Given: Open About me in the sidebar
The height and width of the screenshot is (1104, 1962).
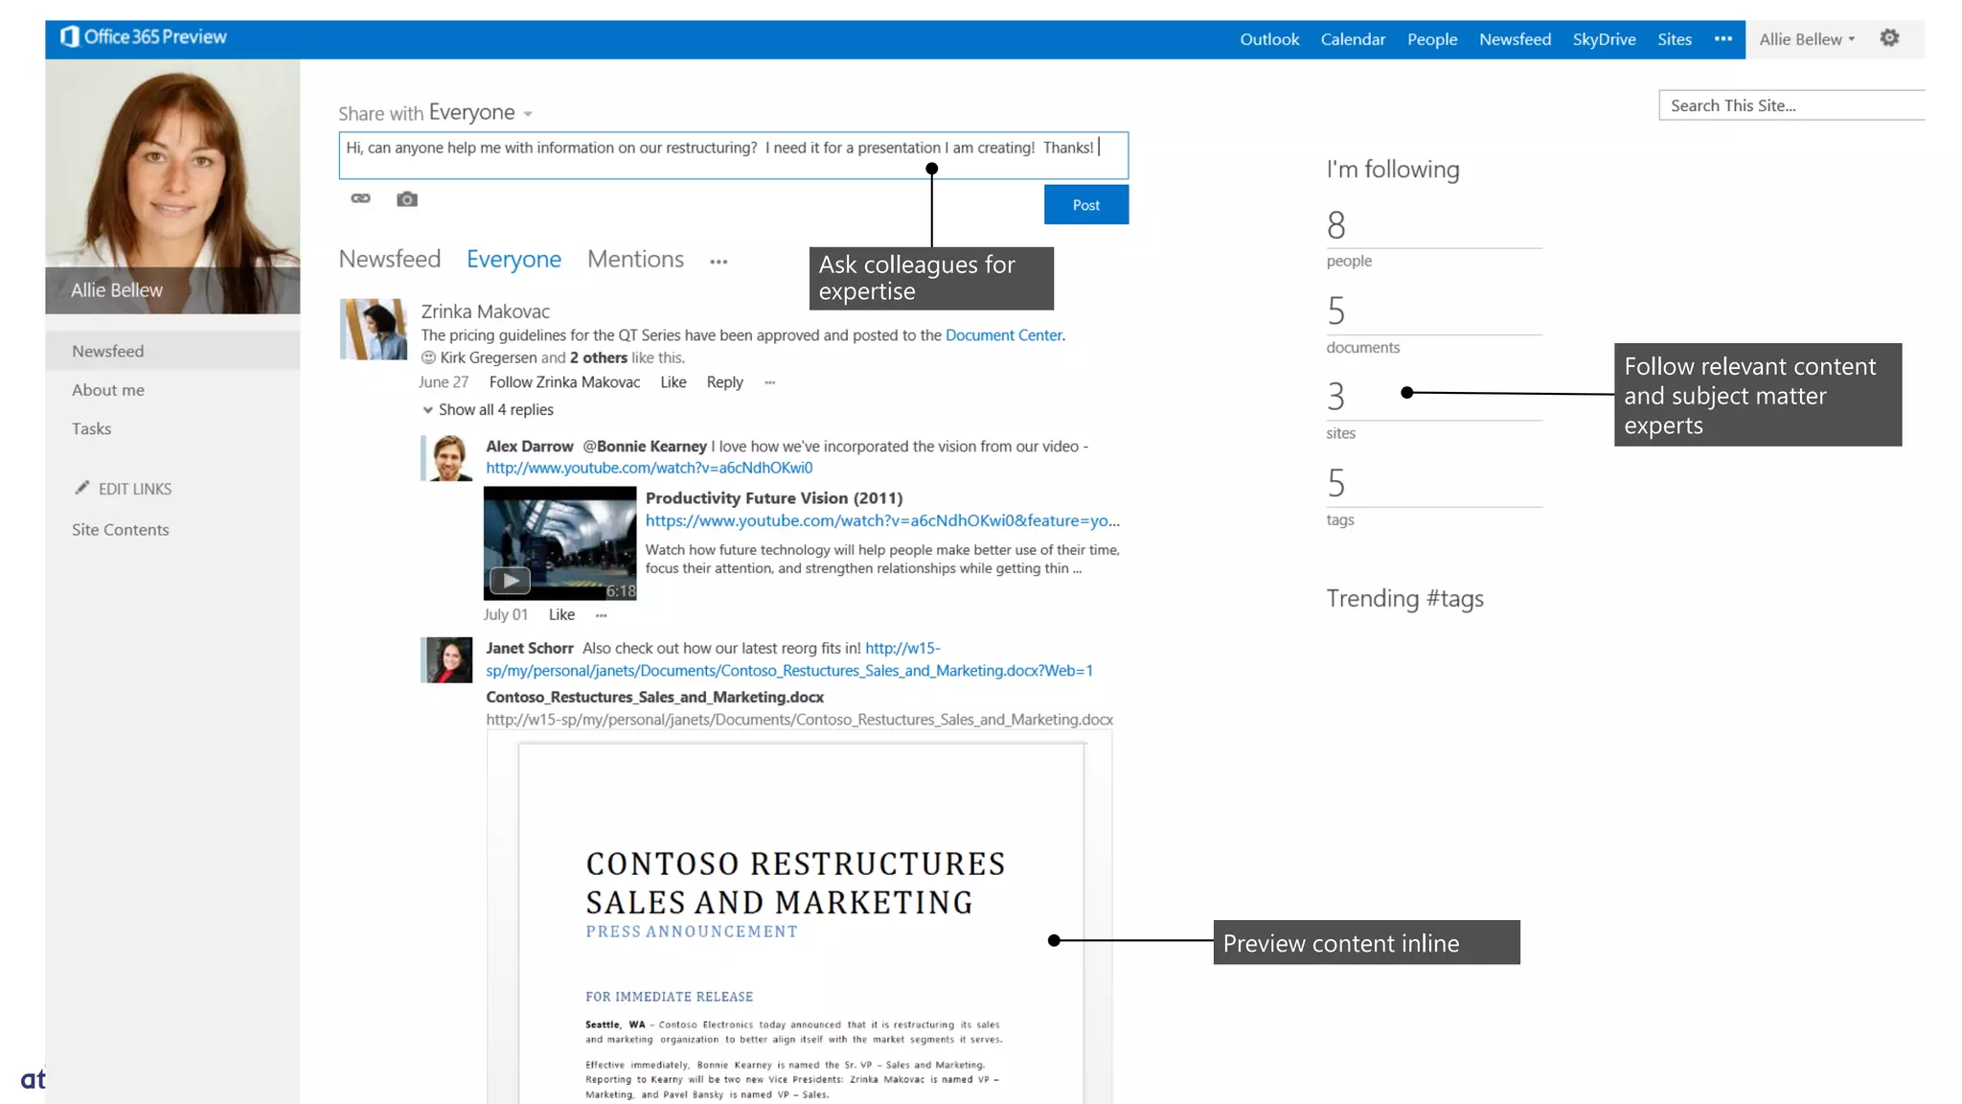Looking at the screenshot, I should [x=108, y=390].
